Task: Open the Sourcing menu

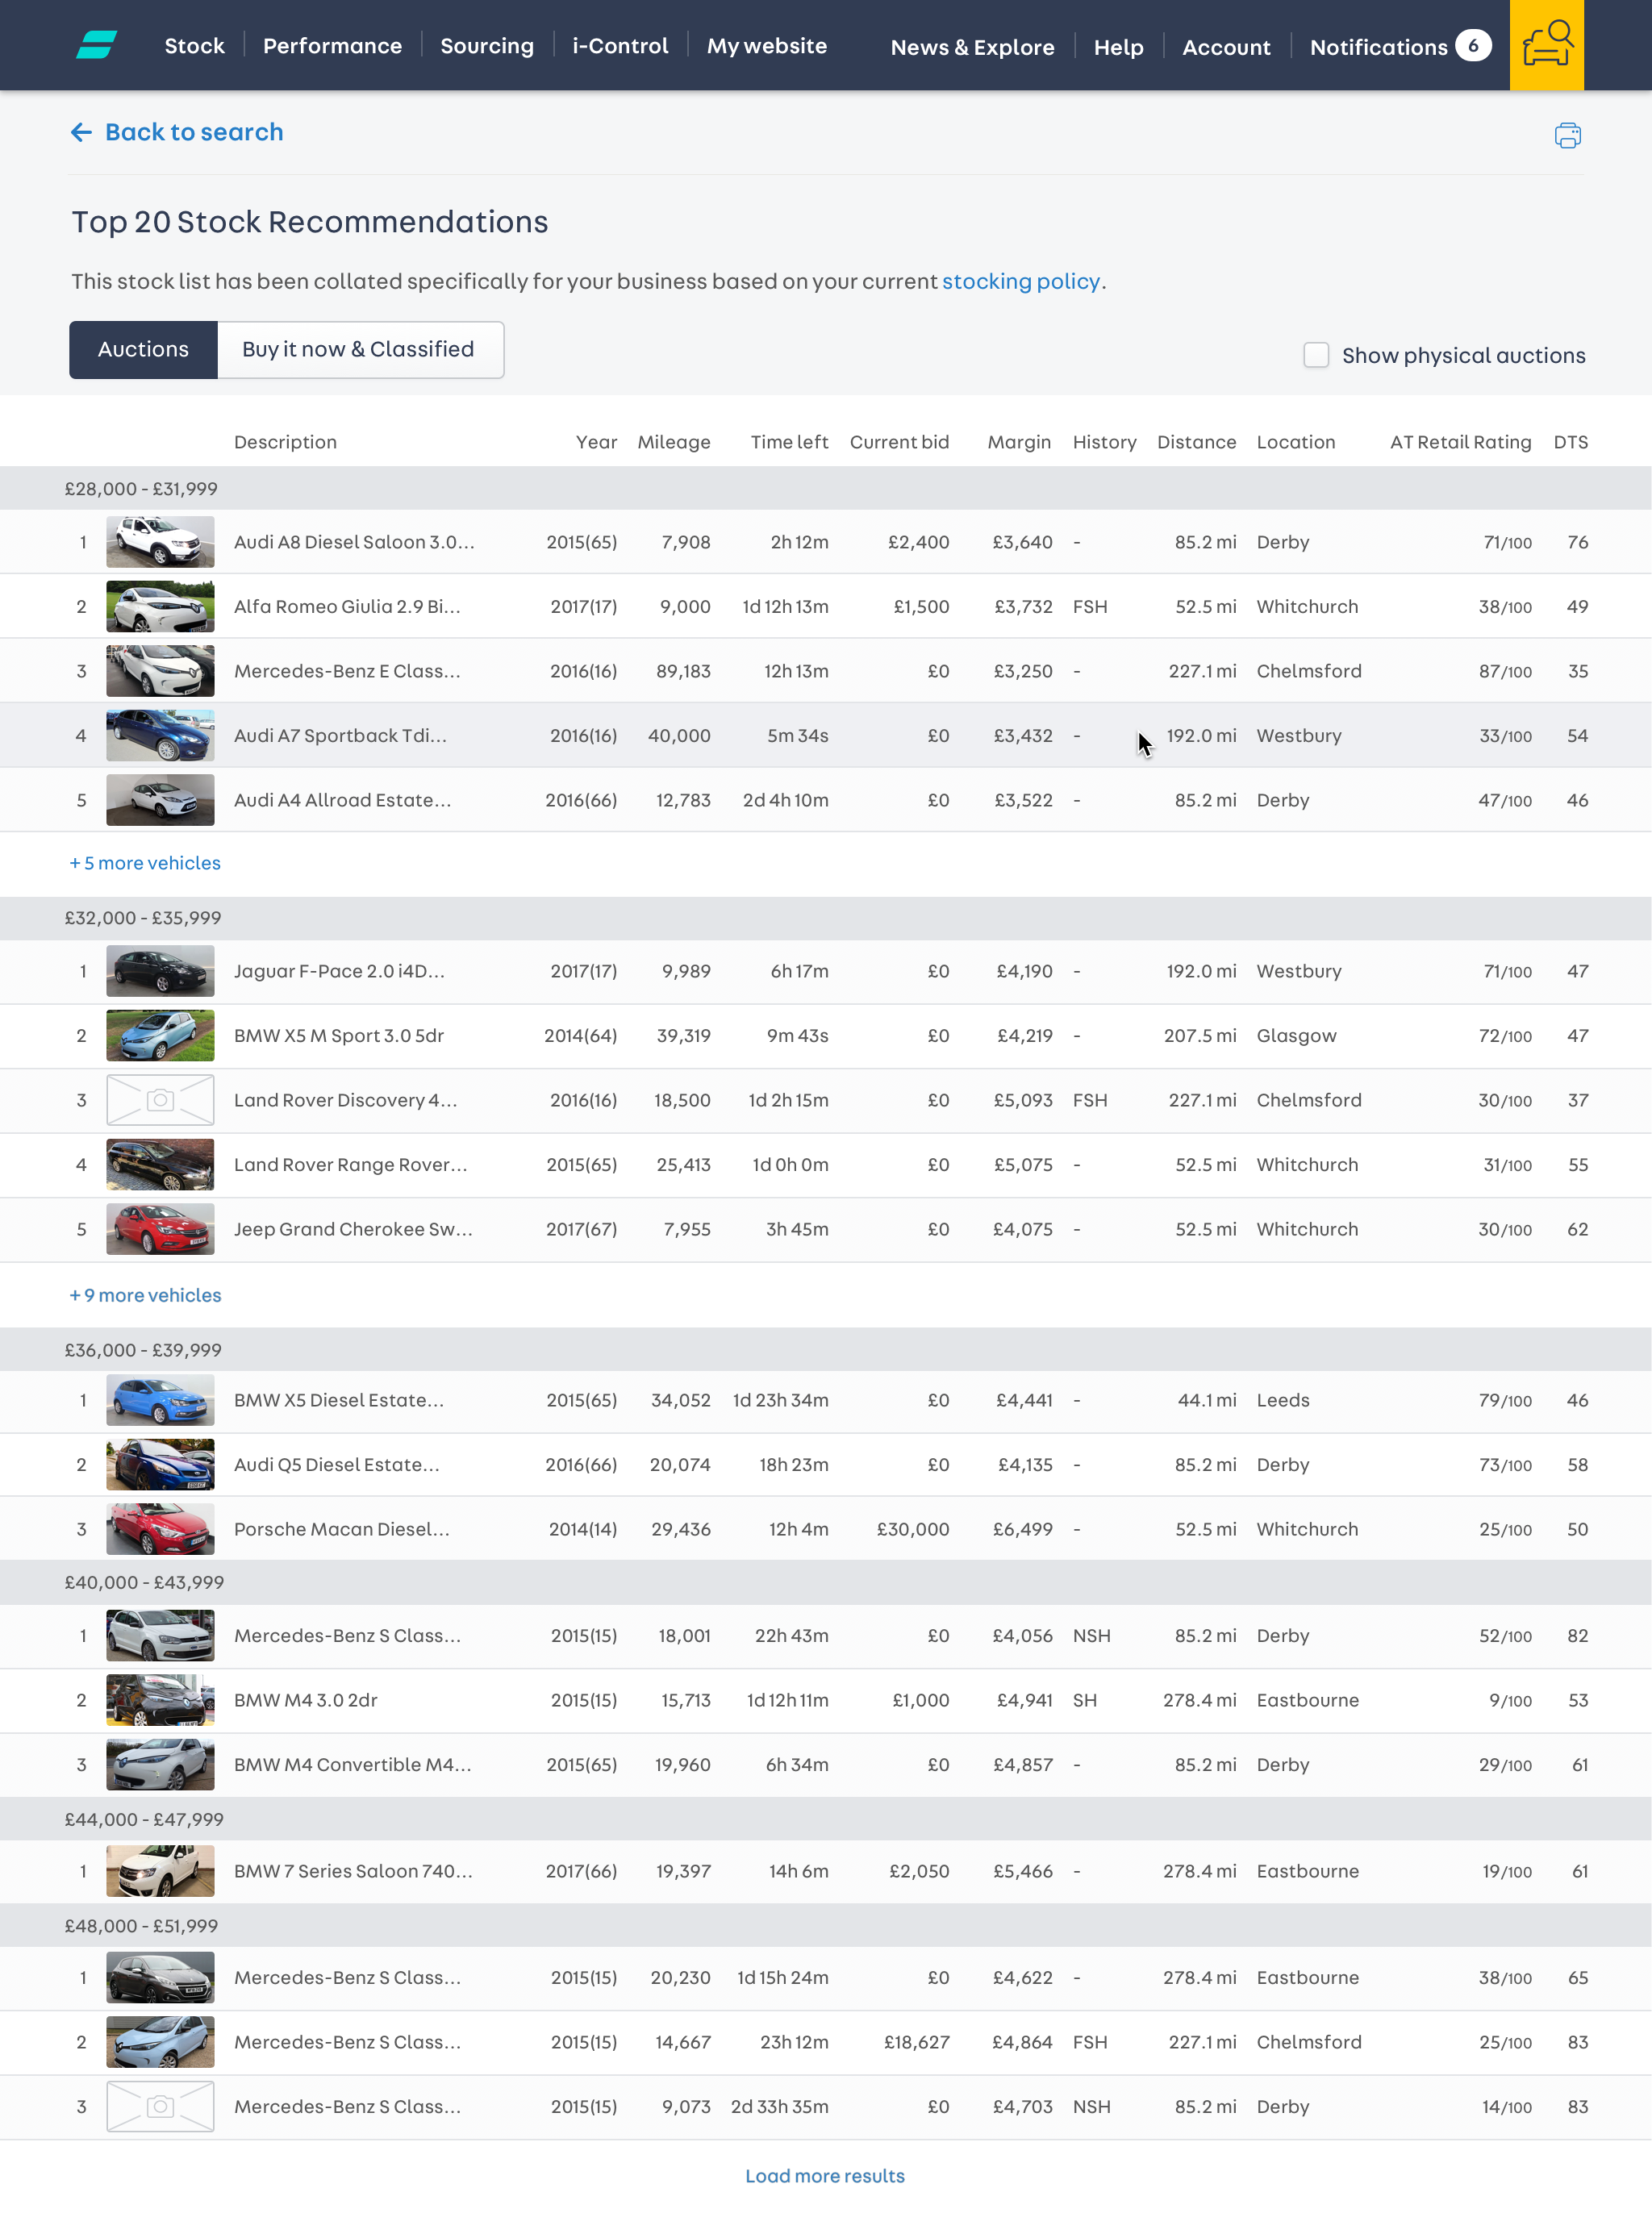Action: pyautogui.click(x=487, y=46)
